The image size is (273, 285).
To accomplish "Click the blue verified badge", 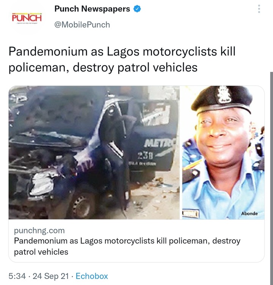I will tap(137, 9).
